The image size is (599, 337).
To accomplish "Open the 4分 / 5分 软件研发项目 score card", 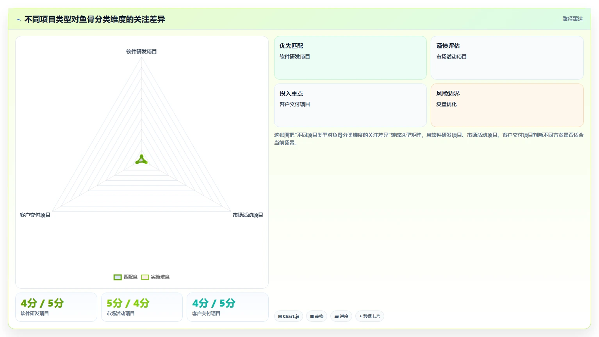I will coord(56,307).
